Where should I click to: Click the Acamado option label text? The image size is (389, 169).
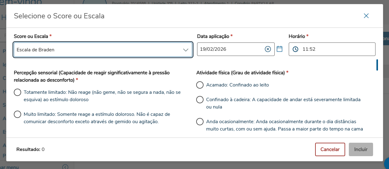coord(238,85)
